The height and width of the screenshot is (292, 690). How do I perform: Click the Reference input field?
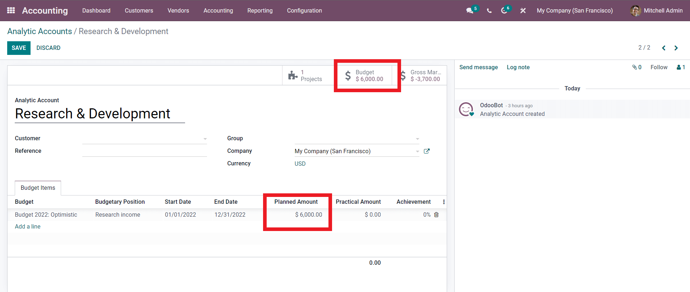(144, 151)
